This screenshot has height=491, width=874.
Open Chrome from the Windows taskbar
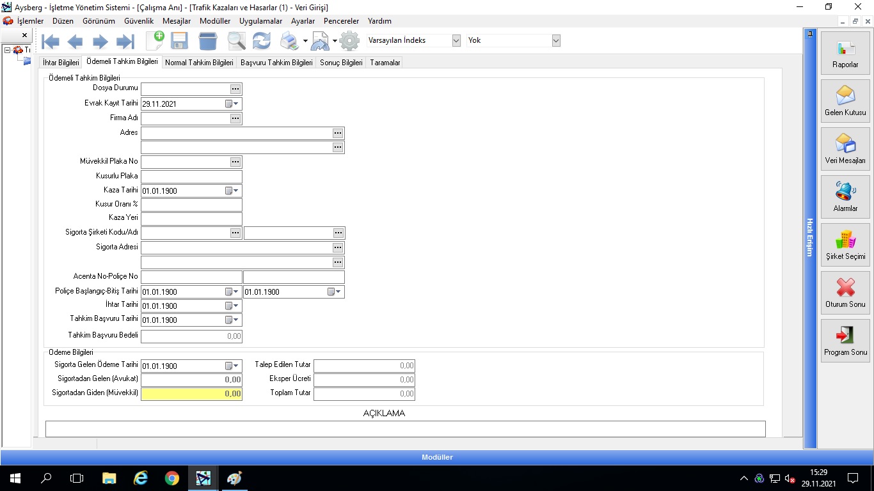[x=171, y=478]
